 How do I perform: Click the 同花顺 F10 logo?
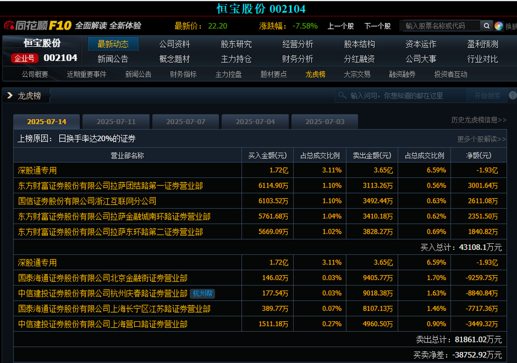tap(38, 25)
